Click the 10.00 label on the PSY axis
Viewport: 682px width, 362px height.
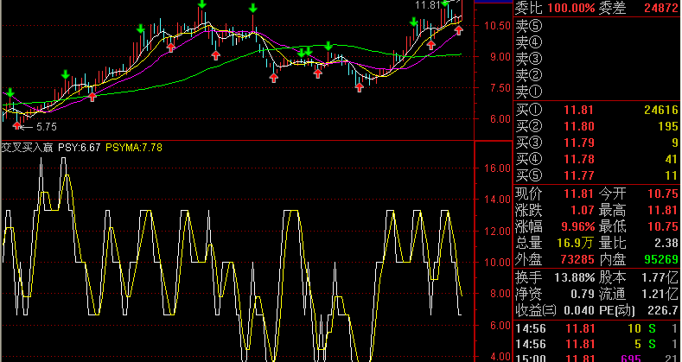tap(498, 263)
